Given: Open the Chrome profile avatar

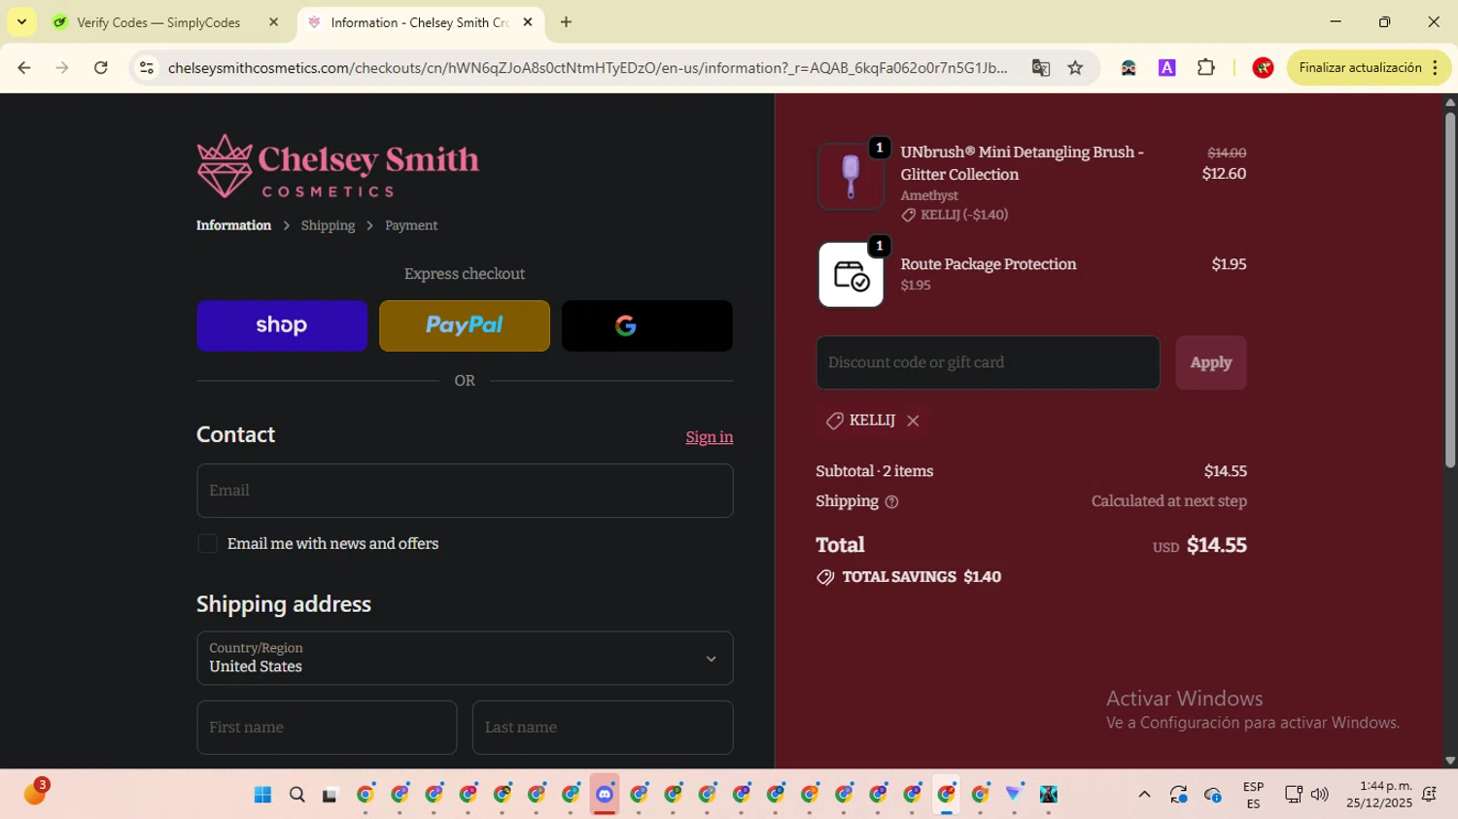Looking at the screenshot, I should click(x=1264, y=68).
